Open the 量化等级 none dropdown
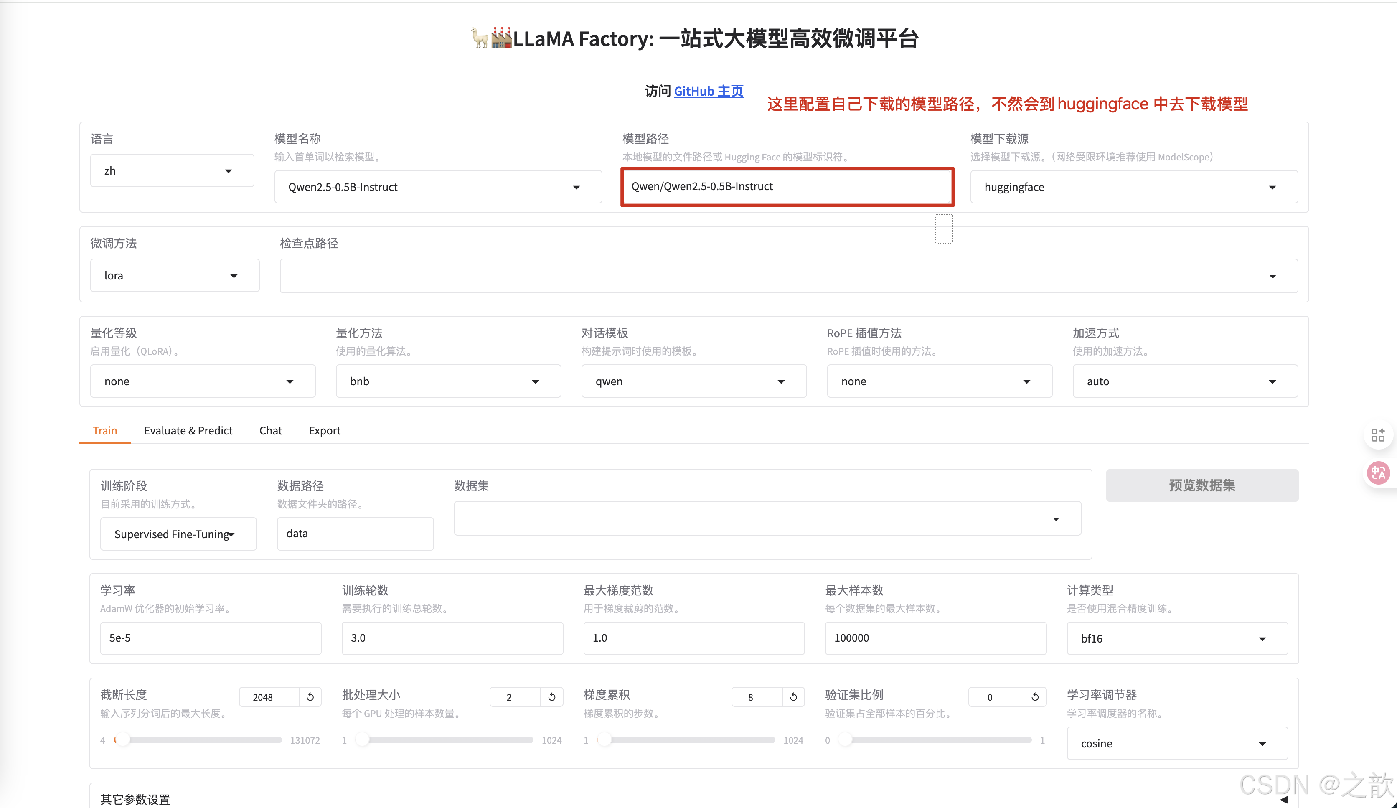Image resolution: width=1397 pixels, height=808 pixels. [x=203, y=381]
